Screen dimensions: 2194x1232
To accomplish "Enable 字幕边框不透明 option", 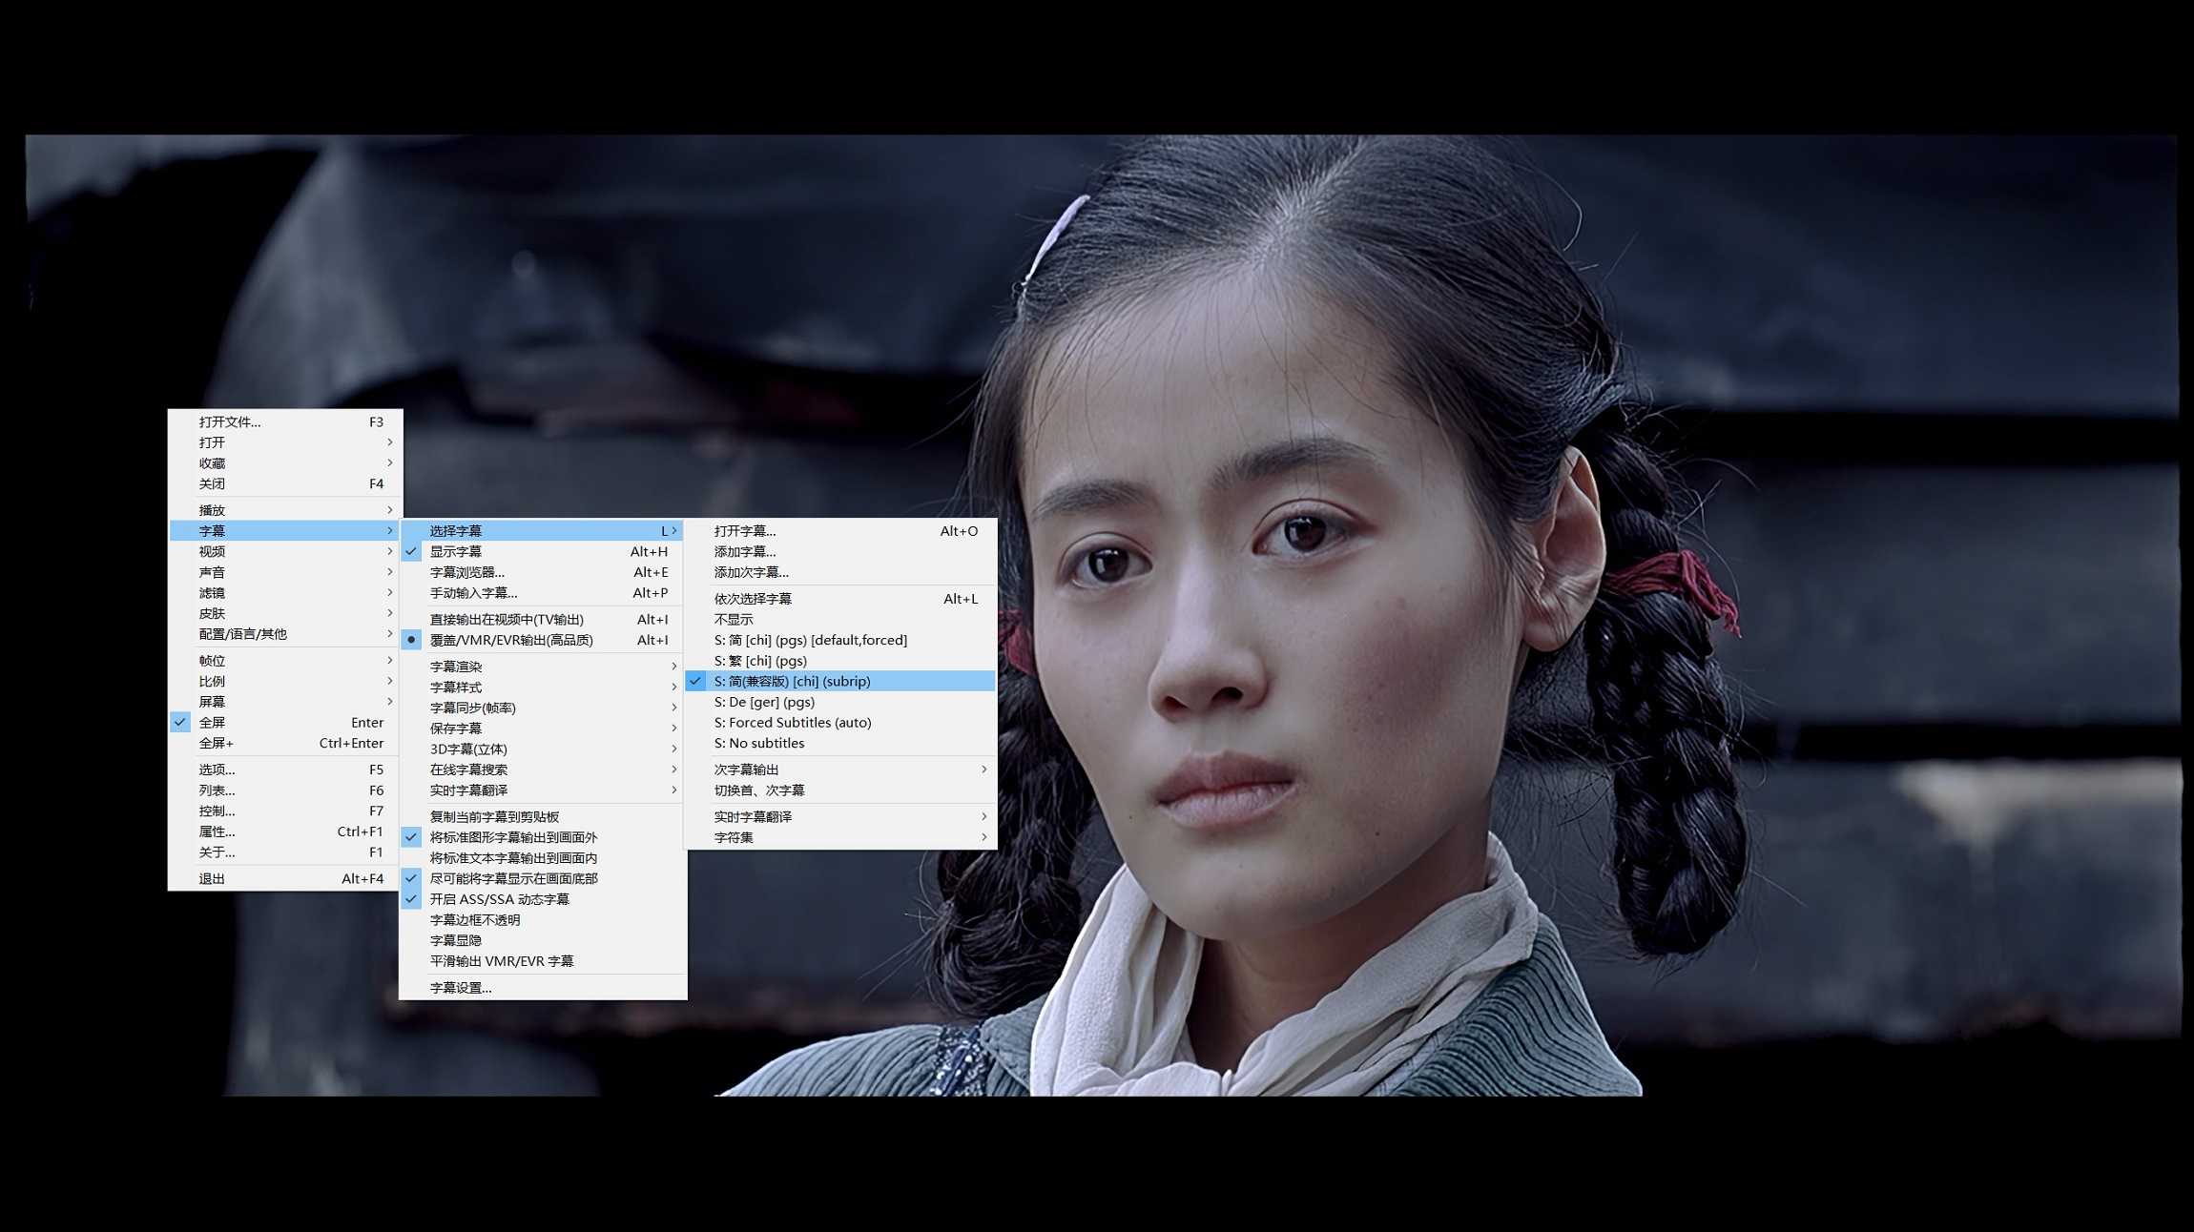I will pyautogui.click(x=542, y=920).
